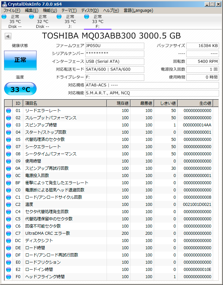Click the 32 °C disk status orb
223x285 pixels.
point(31,16)
